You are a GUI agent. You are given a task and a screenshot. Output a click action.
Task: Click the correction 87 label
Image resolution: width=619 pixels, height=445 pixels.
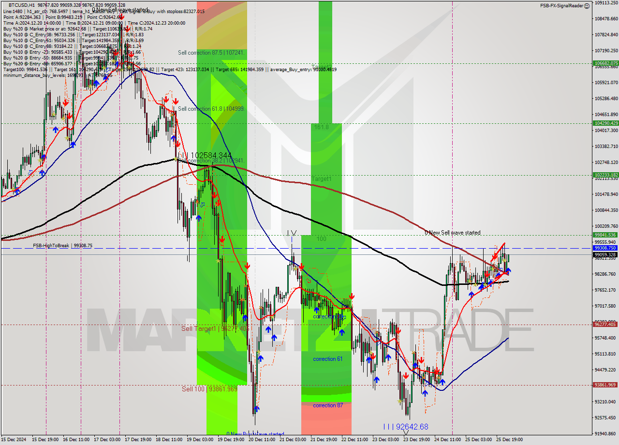pos(327,405)
